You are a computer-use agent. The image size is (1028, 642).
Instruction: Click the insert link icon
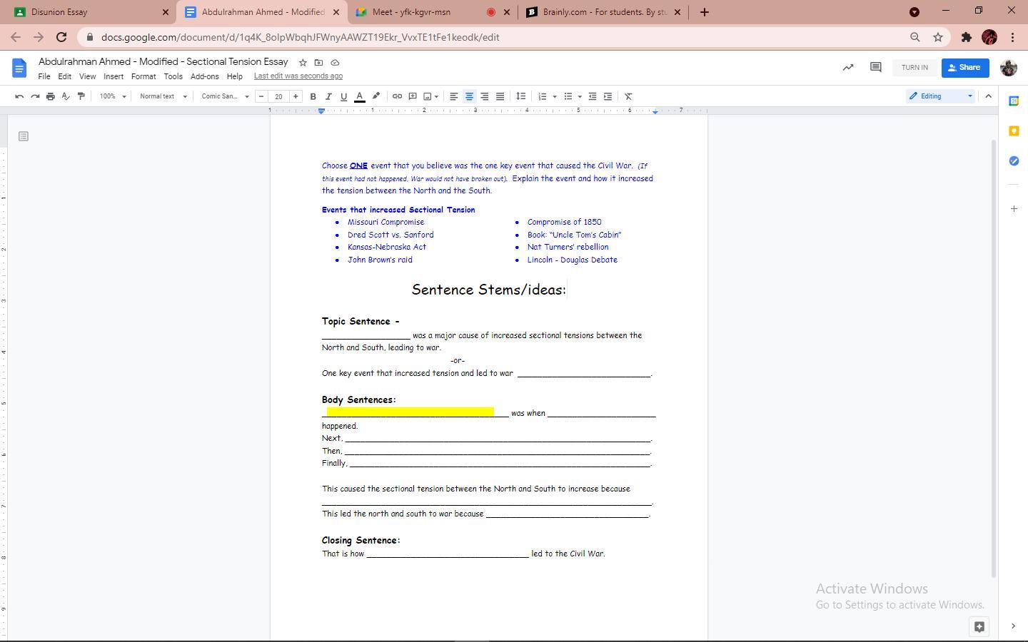click(x=397, y=96)
